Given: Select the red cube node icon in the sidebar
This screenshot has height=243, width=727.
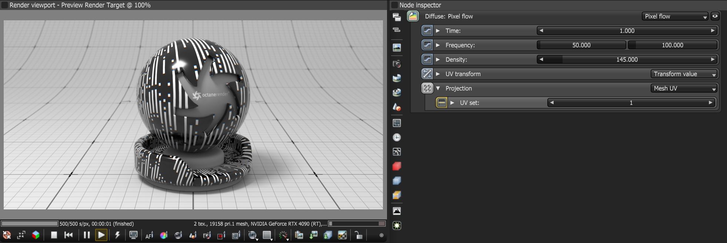Looking at the screenshot, I should (397, 166).
